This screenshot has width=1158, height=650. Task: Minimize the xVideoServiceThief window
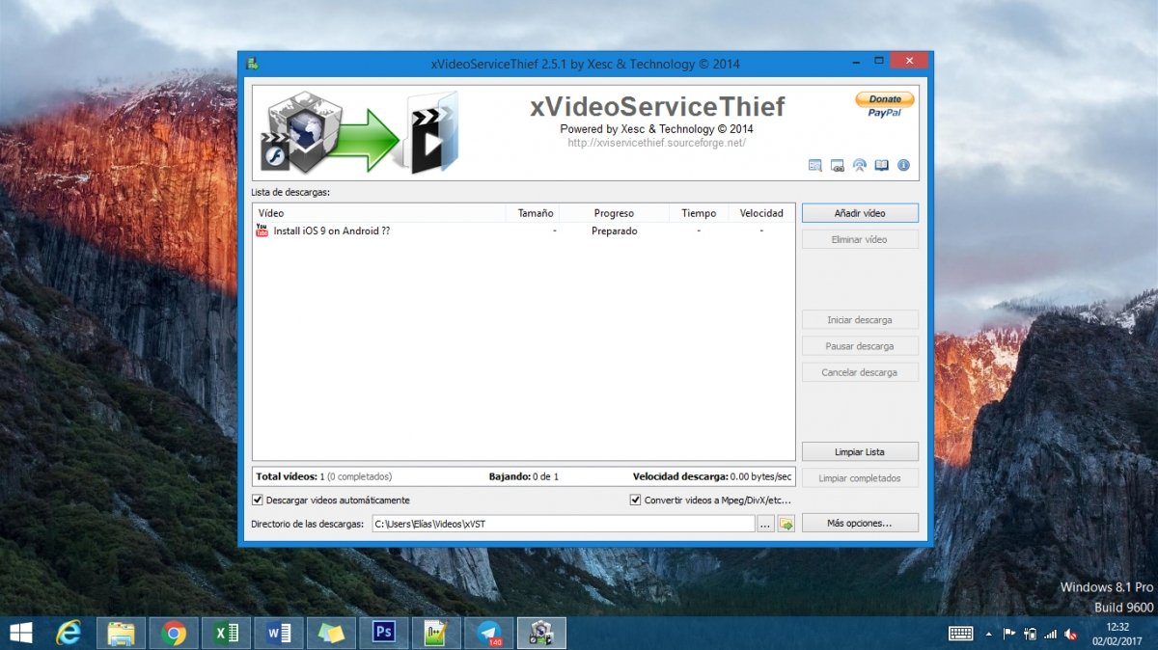tap(857, 61)
